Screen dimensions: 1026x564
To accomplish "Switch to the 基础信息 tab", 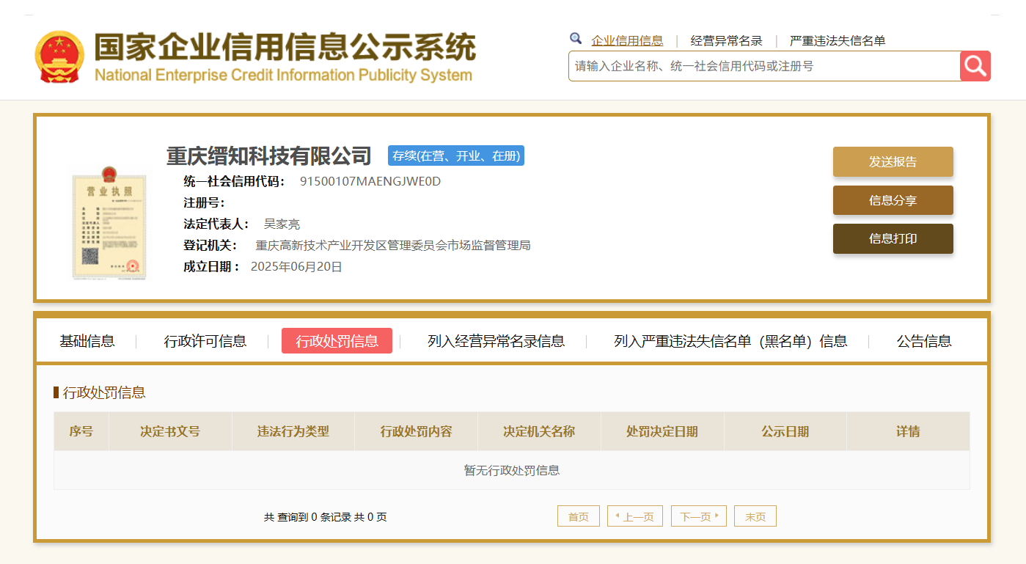I will [x=87, y=341].
